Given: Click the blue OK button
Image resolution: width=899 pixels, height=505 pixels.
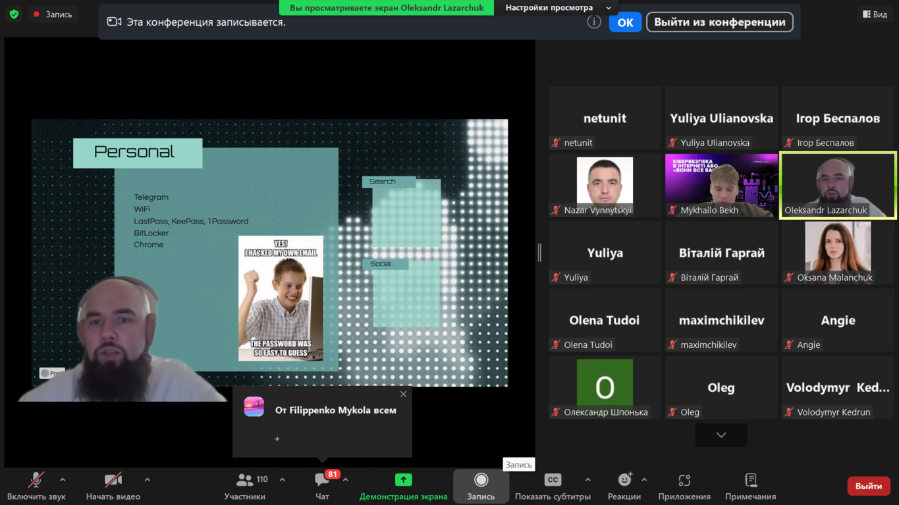Looking at the screenshot, I should 625,22.
